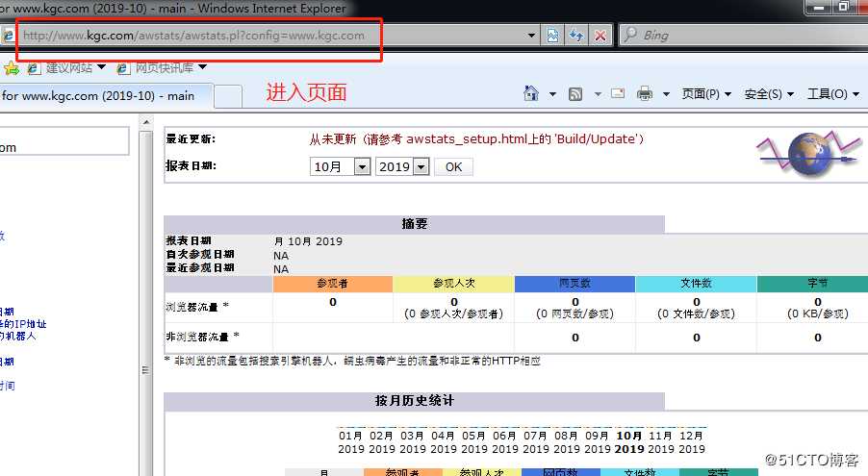Image resolution: width=868 pixels, height=476 pixels.
Task: Click 月 10月 2019 report date value
Action: [x=308, y=241]
